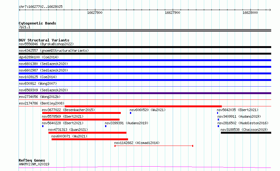This screenshot has height=171, width=280.
Task: Select the purple nsv6569309 variant bar
Action: click(145, 93)
